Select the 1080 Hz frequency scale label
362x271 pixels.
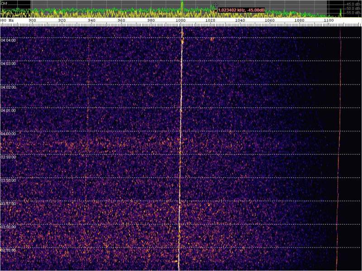[300, 20]
